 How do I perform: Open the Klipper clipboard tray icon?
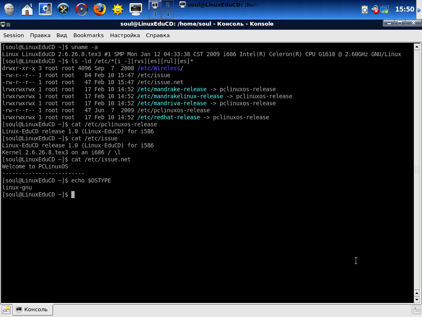pyautogui.click(x=365, y=10)
